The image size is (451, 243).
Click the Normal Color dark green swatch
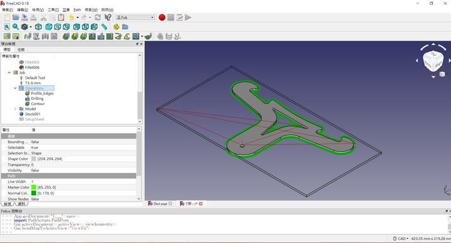[x=34, y=193]
